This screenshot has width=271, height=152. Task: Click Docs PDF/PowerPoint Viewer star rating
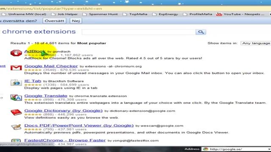coord(33,129)
